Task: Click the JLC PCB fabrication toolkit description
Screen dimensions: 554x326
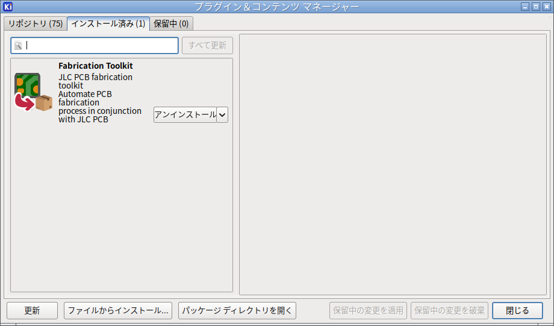Action: 95,81
